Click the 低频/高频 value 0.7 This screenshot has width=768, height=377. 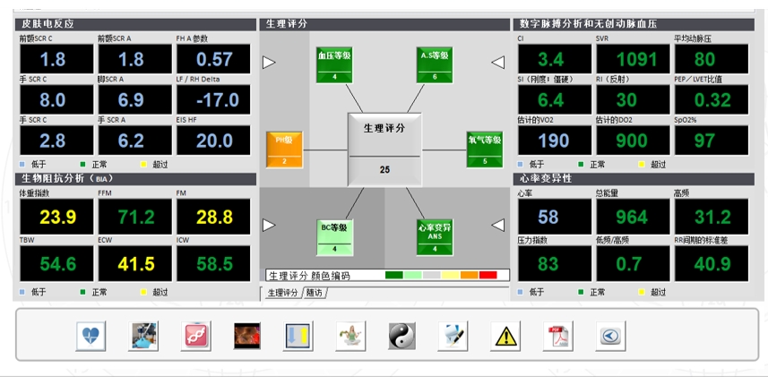[634, 264]
